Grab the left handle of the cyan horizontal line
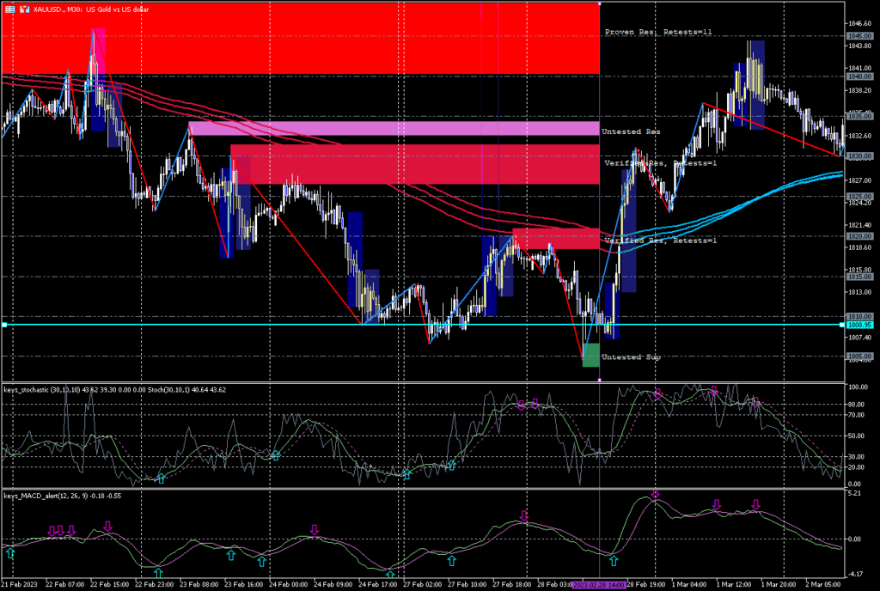Screen dimensions: 880x591 point(4,325)
